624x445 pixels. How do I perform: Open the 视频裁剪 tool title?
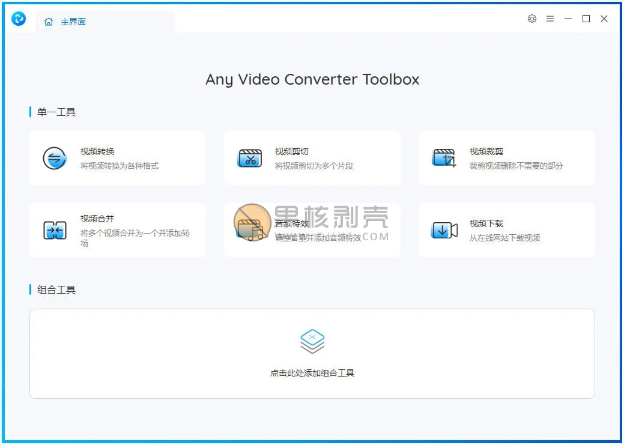[x=486, y=151]
